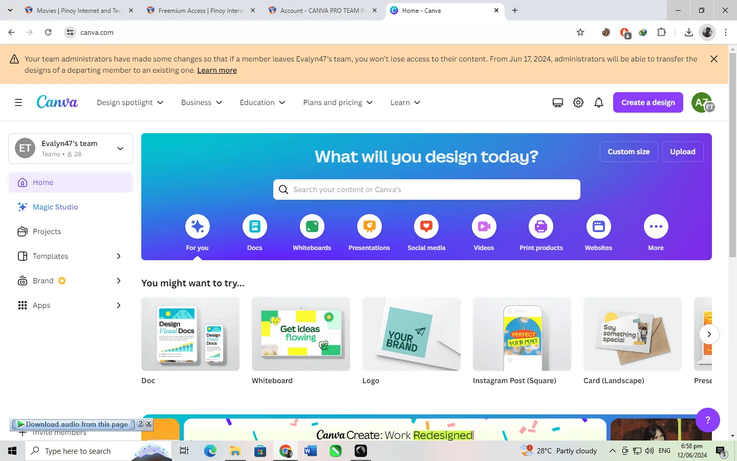
Task: Switch to the Movies Pinoy Internet tab
Action: [x=79, y=10]
